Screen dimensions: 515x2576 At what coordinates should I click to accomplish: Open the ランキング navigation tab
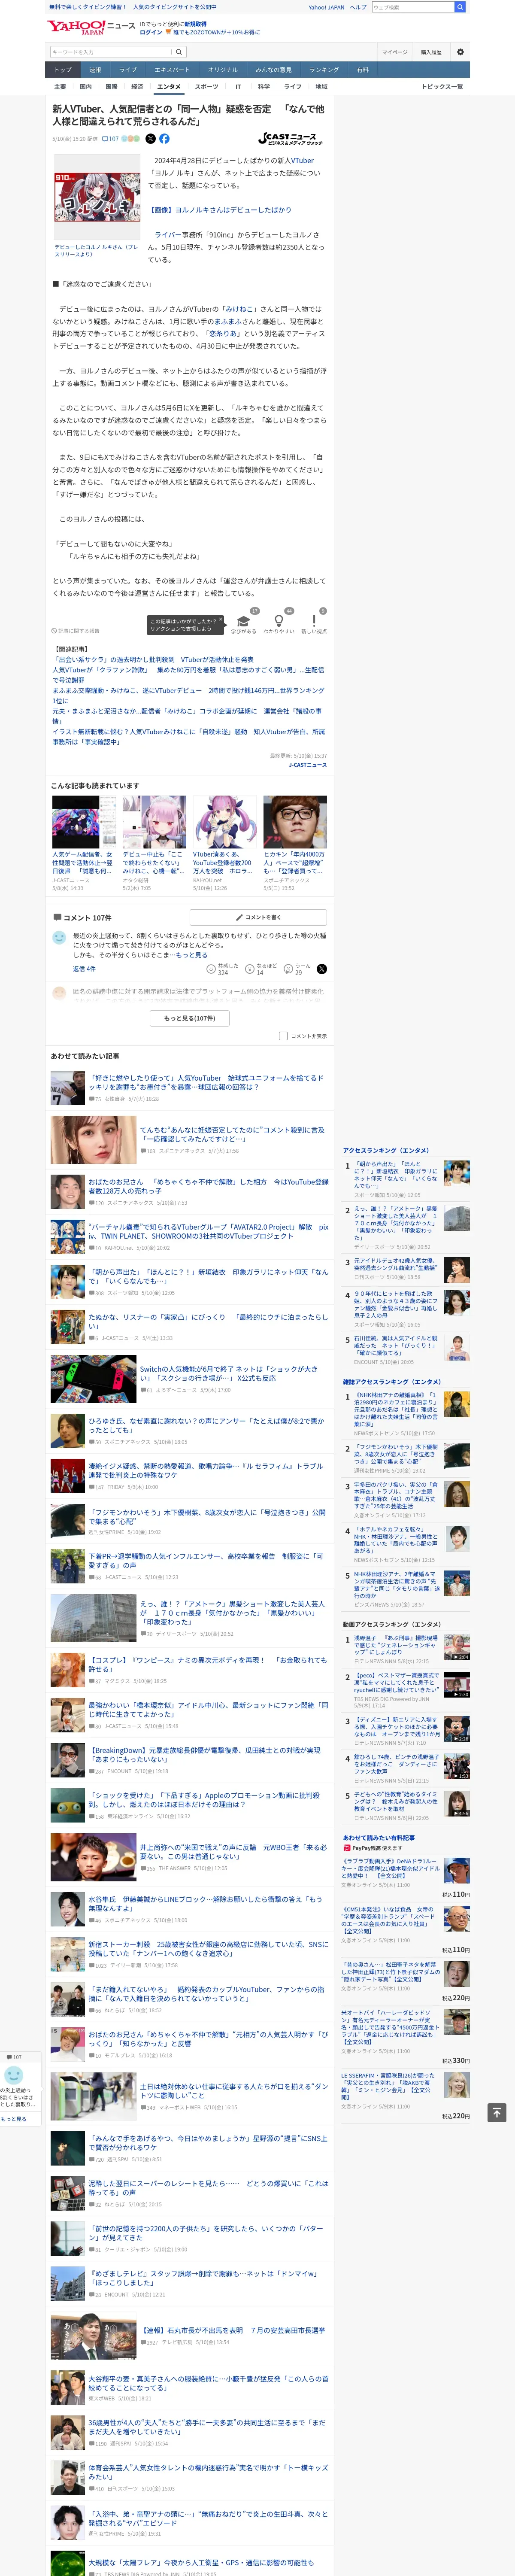click(x=324, y=70)
